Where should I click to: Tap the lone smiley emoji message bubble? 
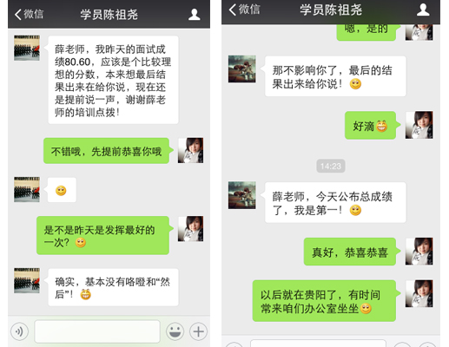click(x=62, y=190)
